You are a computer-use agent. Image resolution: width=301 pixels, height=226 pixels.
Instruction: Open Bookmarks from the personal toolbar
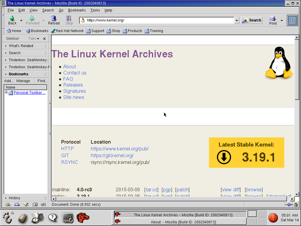click(37, 31)
